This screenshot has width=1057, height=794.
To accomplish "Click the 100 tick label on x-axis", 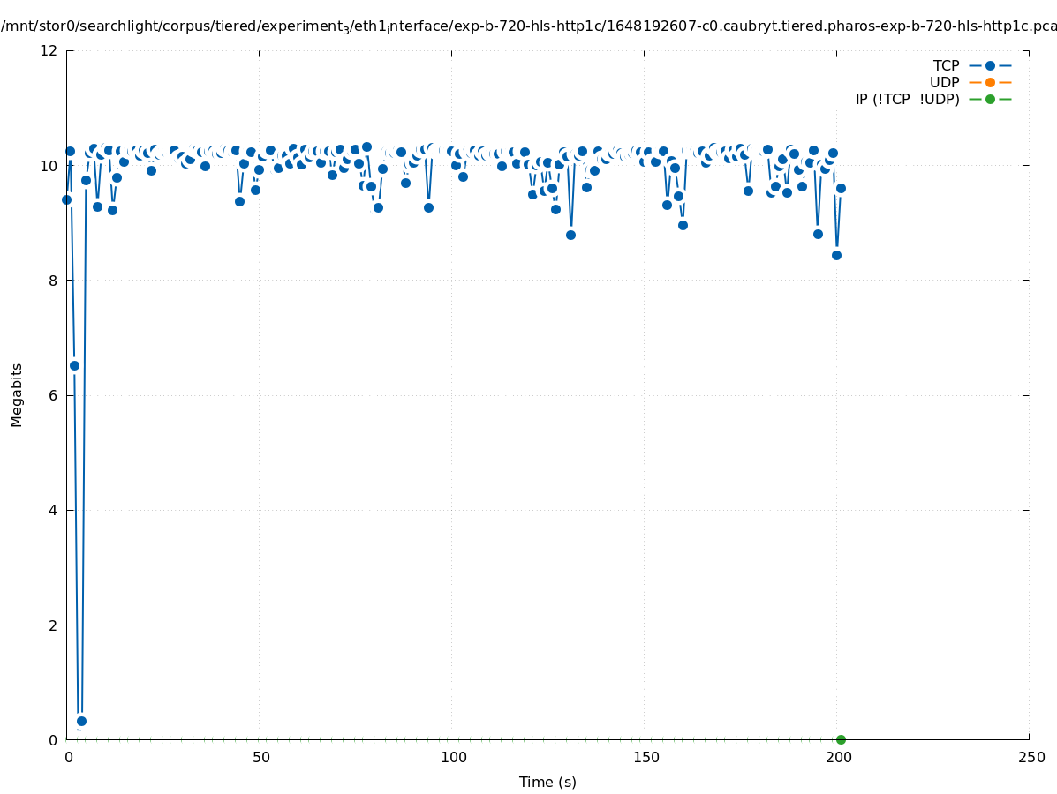I will point(452,757).
